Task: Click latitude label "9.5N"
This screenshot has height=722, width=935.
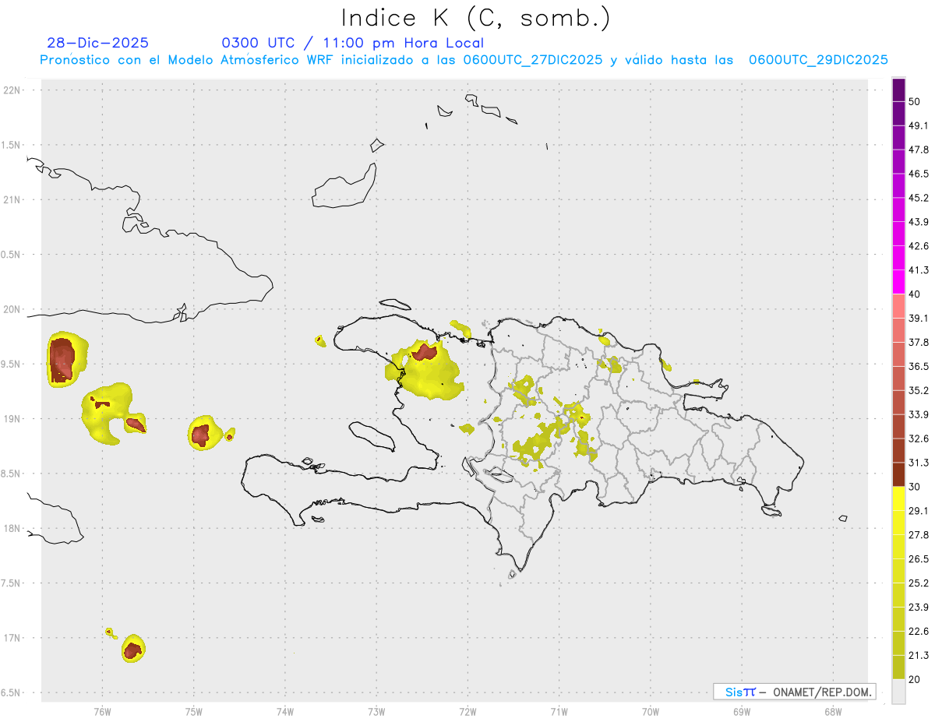Action: tap(11, 365)
